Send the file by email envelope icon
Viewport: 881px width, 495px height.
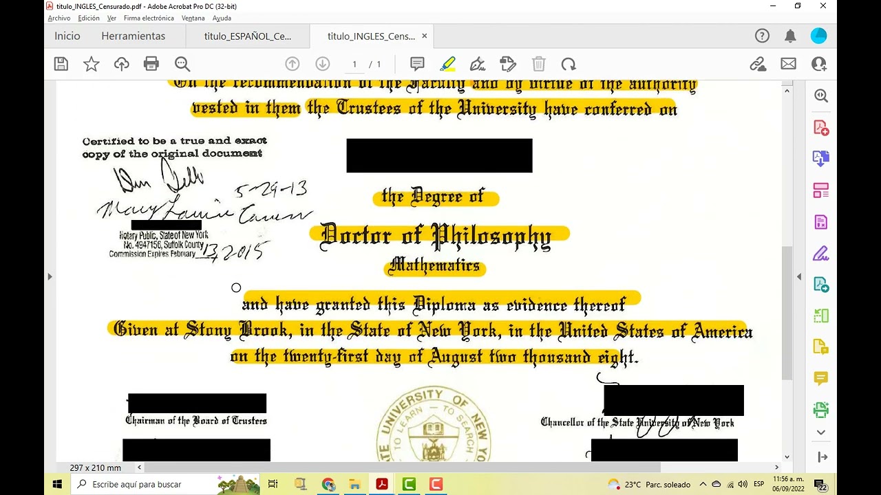click(x=788, y=64)
